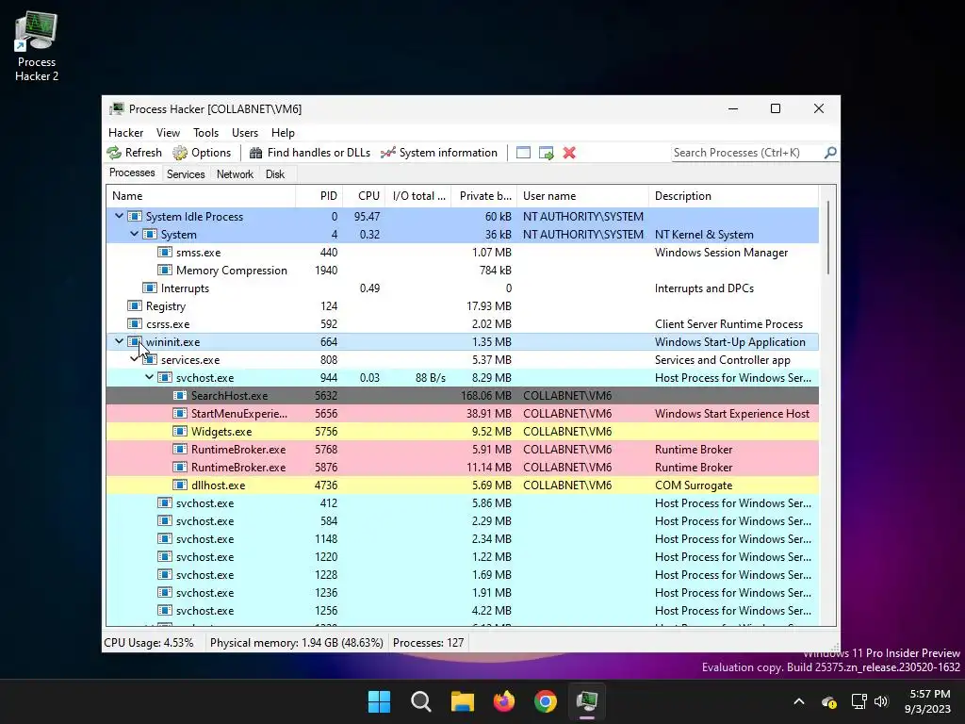The image size is (965, 724).
Task: Launch Google Chrome from the taskbar
Action: (x=546, y=701)
